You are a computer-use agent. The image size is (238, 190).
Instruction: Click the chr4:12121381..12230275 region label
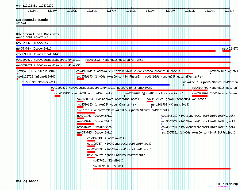[34, 6]
